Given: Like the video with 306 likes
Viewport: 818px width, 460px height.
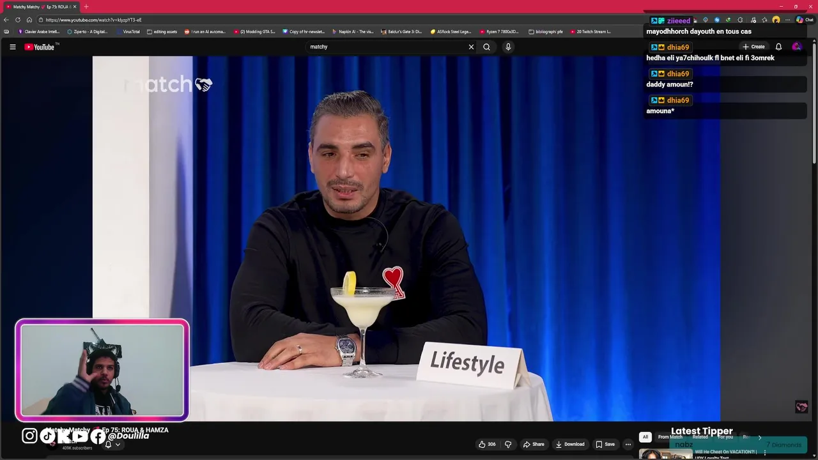Looking at the screenshot, I should [x=487, y=444].
